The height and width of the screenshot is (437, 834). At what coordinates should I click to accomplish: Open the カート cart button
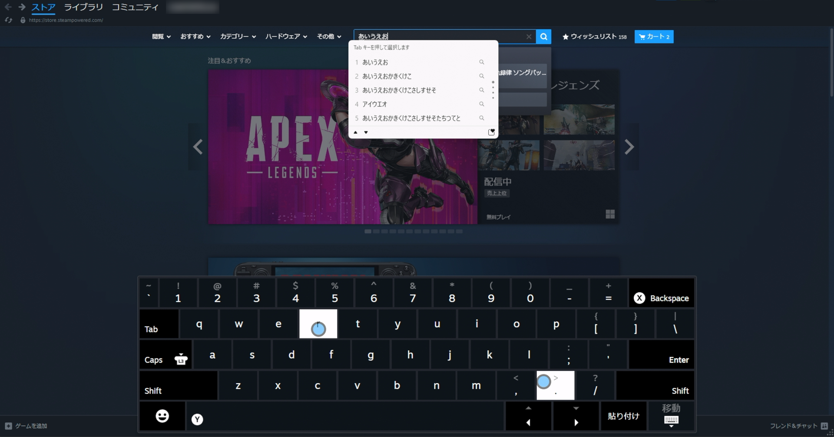[x=654, y=36]
